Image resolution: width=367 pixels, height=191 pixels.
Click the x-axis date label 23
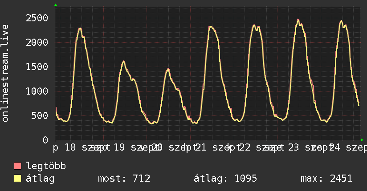(293, 147)
